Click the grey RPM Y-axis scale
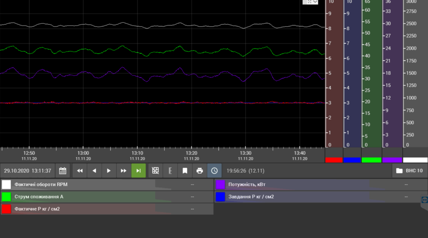 [x=415, y=74]
